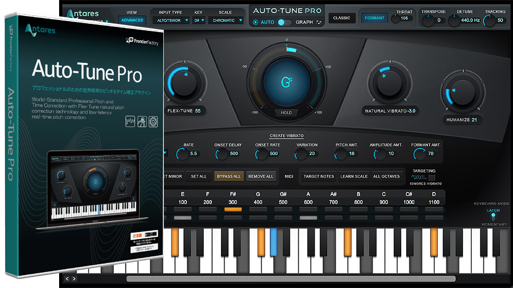513x288 pixels.
Task: Click the Bypass All button
Action: click(228, 176)
